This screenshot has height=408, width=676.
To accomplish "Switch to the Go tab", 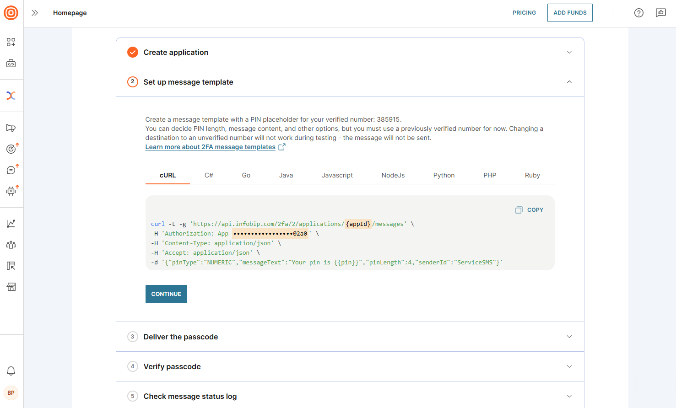I will click(246, 175).
